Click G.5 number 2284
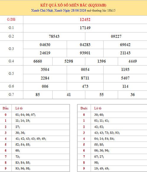 coord(45,78)
